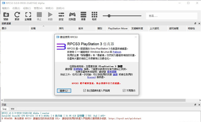Sort by the Icon column header
The image size is (201, 122).
click(x=15, y=29)
